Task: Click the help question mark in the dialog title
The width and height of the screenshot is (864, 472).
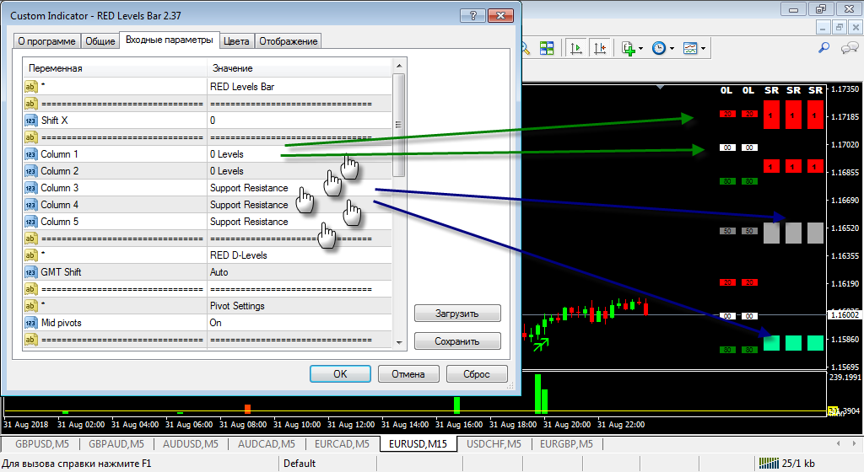Action: (x=472, y=15)
